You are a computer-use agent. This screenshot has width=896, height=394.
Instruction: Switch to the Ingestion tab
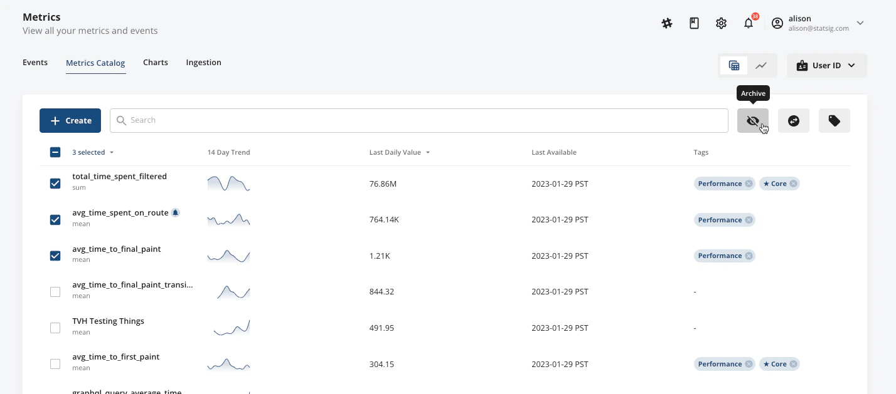coord(203,63)
